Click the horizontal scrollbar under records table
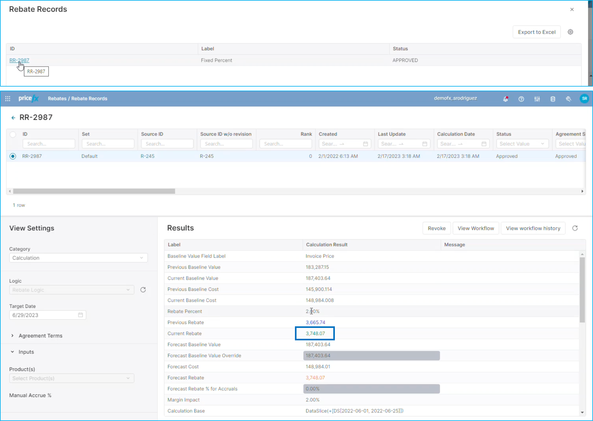The image size is (593, 421). (94, 191)
